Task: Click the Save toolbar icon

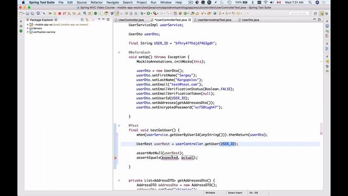Action: (28, 14)
